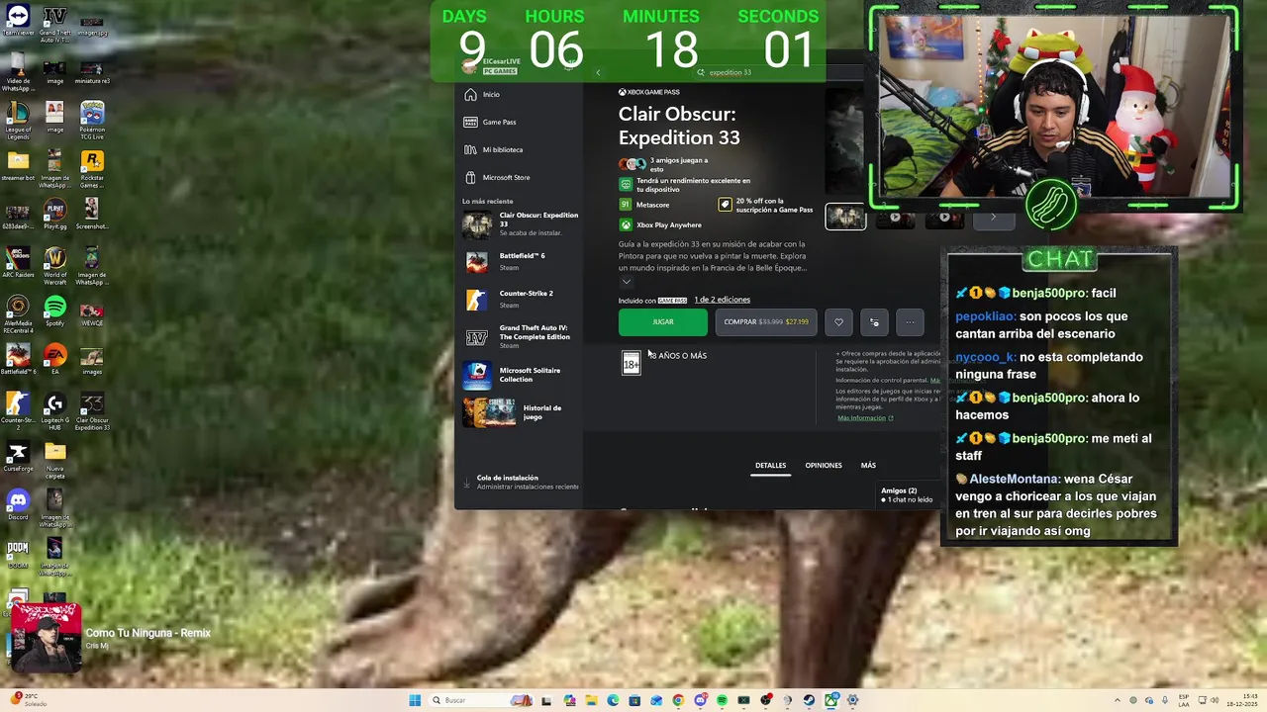
Task: Add game to wishlist with heart icon
Action: 838,321
